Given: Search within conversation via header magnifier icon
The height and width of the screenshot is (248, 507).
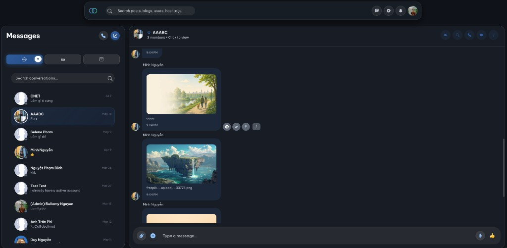Looking at the screenshot, I should (457, 35).
